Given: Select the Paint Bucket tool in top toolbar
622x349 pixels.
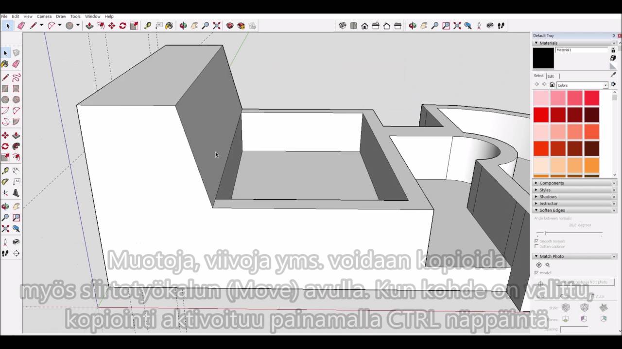Looking at the screenshot, I should click(169, 26).
